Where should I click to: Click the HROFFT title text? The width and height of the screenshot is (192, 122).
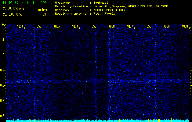tap(19, 2)
